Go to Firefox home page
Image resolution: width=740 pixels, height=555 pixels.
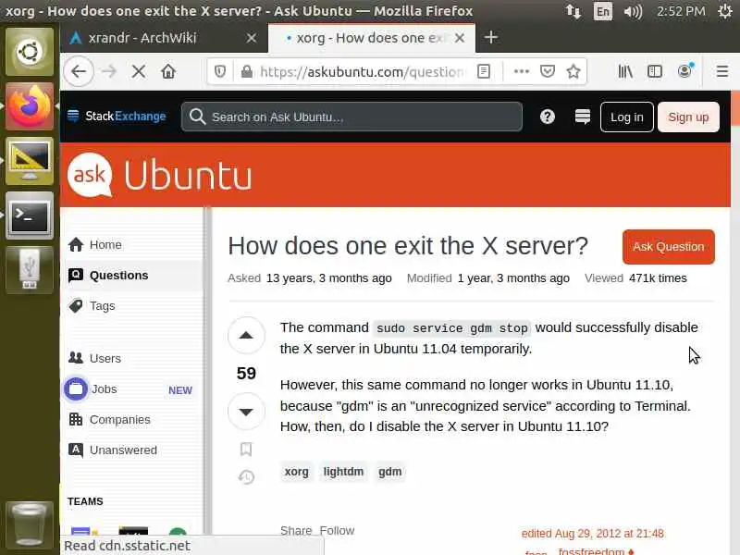pos(168,72)
